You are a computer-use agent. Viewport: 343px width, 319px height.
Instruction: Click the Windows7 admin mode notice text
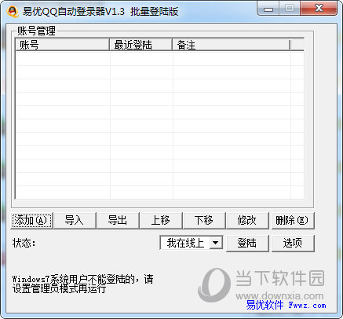click(x=82, y=284)
